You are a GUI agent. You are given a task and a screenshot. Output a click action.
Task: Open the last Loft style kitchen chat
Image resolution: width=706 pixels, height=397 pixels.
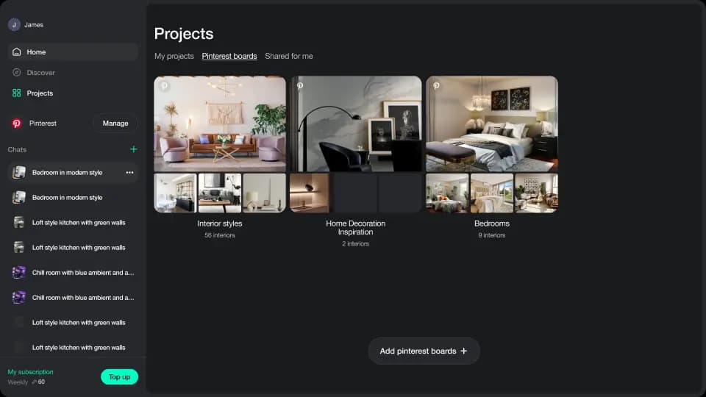tap(73, 348)
